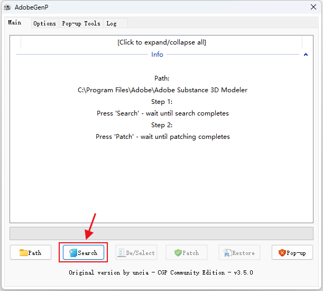The width and height of the screenshot is (323, 291).
Task: Close the AdobeGenP window
Action: pos(313,7)
